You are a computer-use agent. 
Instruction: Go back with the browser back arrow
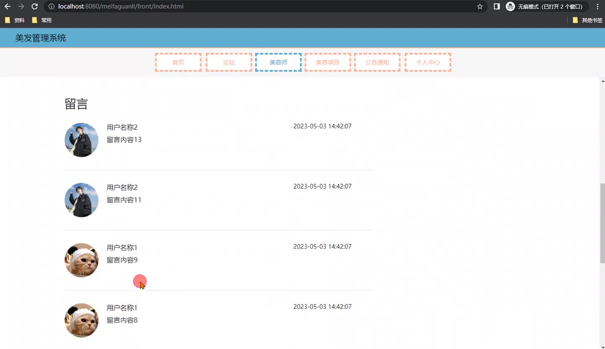coord(8,6)
